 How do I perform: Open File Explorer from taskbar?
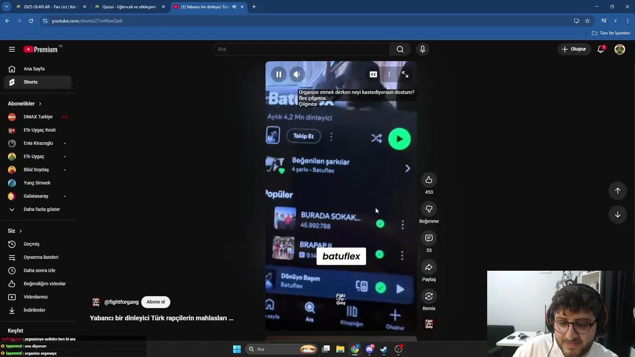340,349
